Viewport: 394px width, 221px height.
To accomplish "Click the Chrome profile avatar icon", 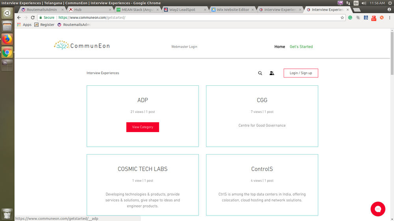I will click(389, 9).
